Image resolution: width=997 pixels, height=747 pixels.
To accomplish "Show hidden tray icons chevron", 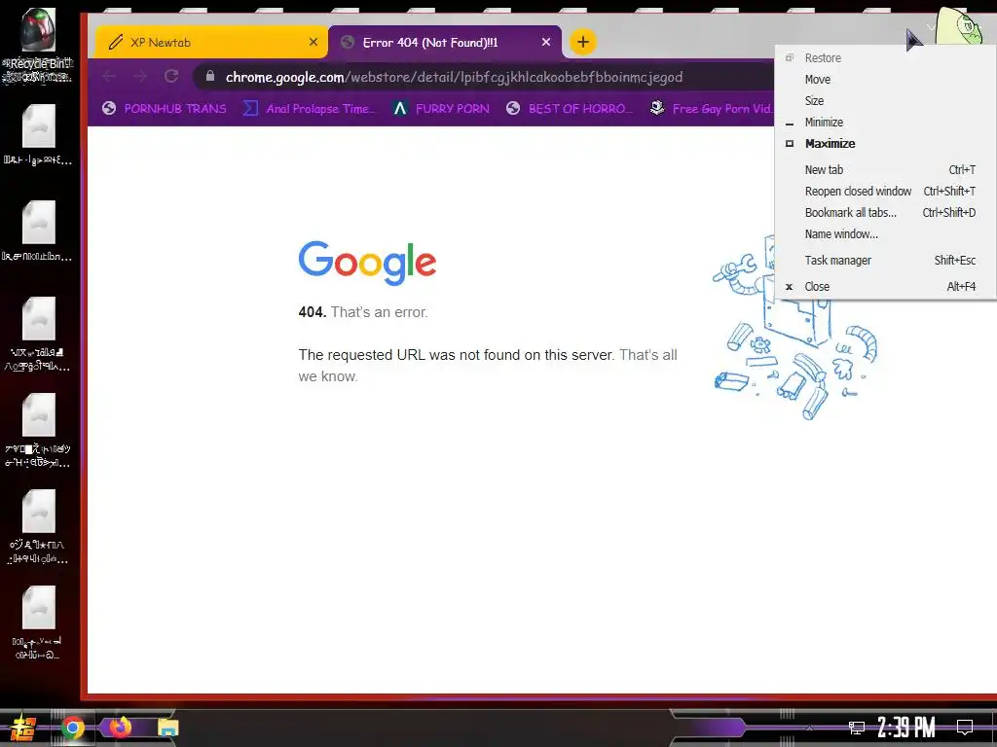I will pos(809,728).
